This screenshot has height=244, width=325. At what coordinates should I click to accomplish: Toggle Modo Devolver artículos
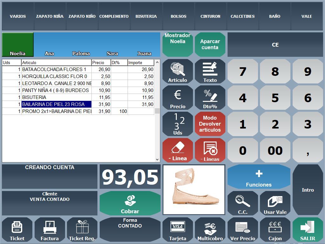(210, 124)
